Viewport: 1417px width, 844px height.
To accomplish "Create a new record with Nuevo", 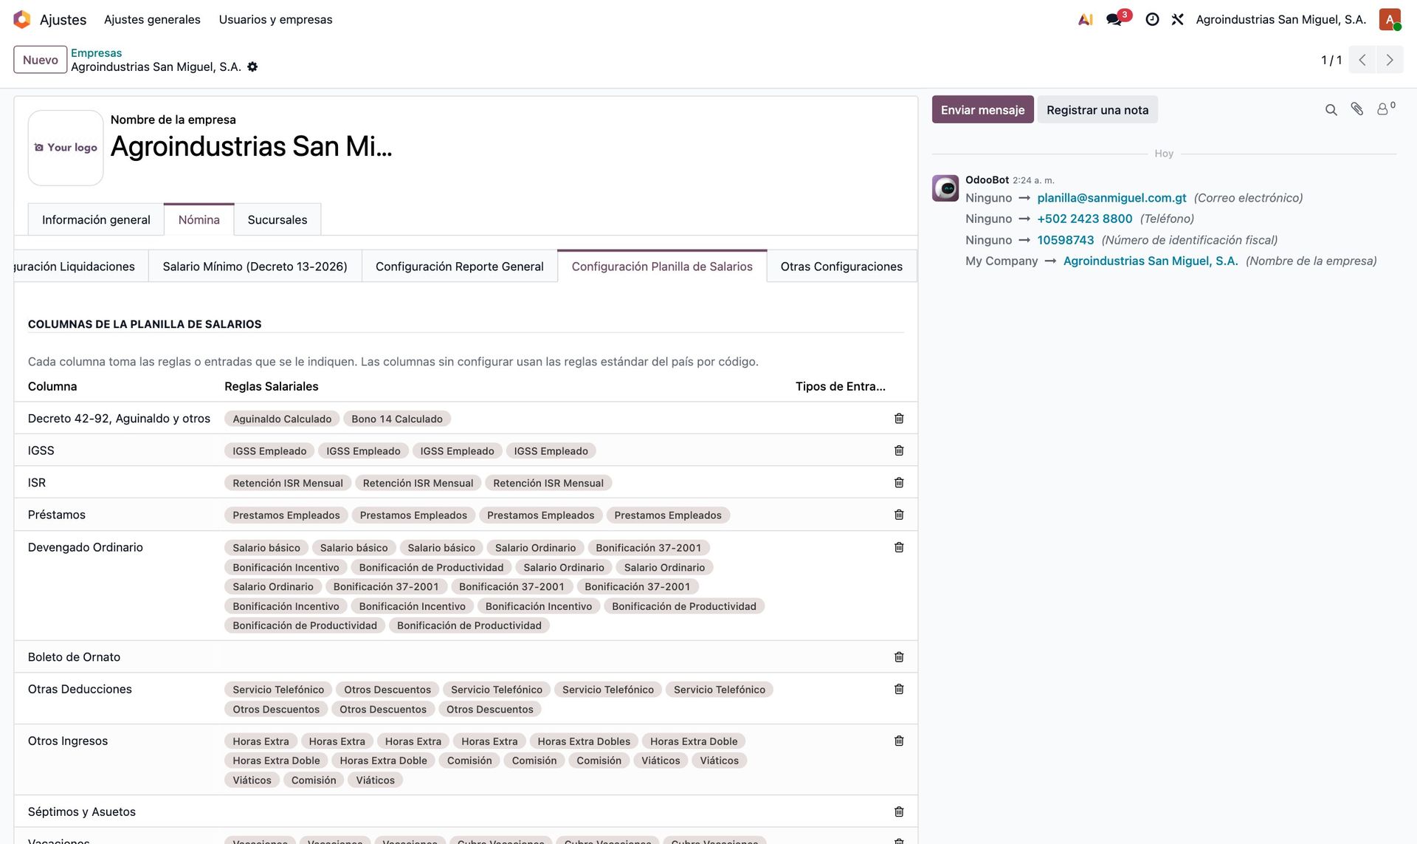I will coord(40,60).
